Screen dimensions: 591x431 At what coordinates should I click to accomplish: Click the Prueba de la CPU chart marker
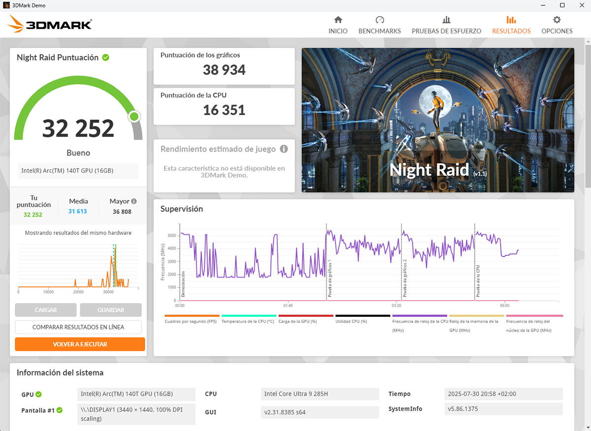click(477, 281)
